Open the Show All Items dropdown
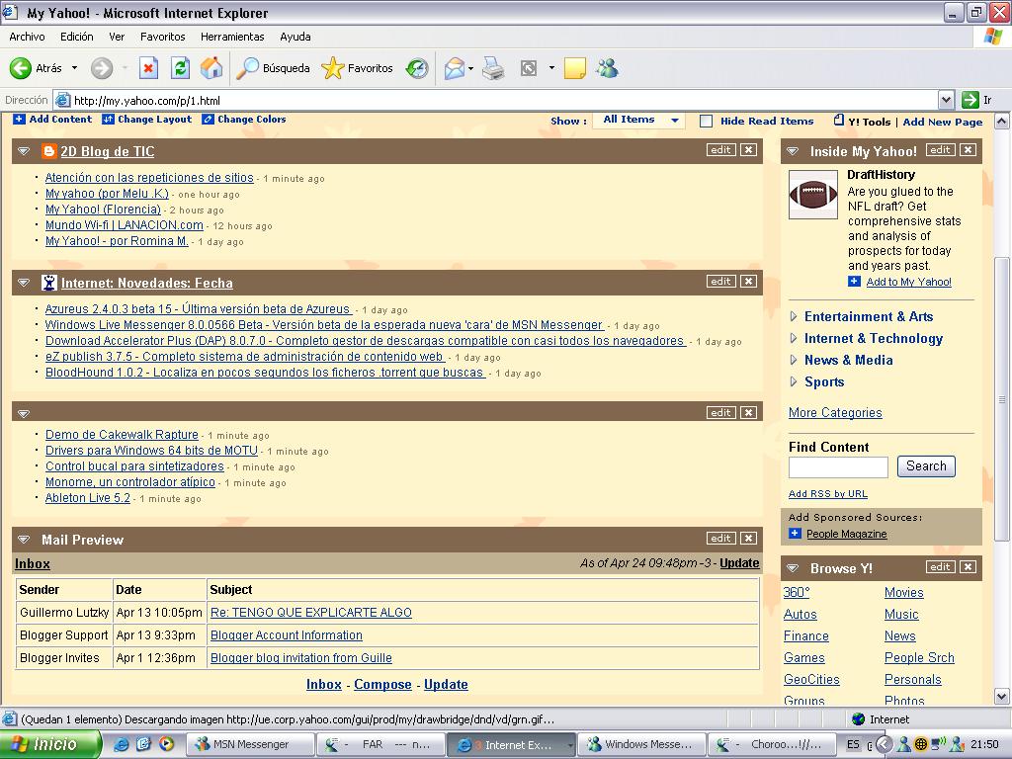The width and height of the screenshot is (1012, 759). [639, 120]
